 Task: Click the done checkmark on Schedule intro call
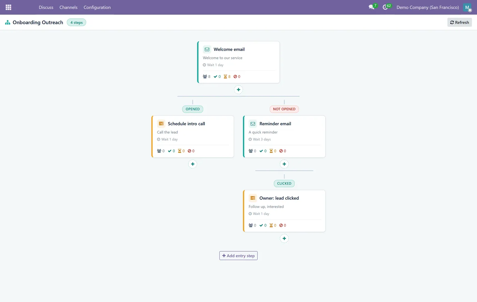(x=170, y=151)
